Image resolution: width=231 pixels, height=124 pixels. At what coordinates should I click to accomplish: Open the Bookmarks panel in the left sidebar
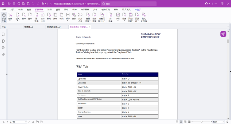tap(3, 34)
